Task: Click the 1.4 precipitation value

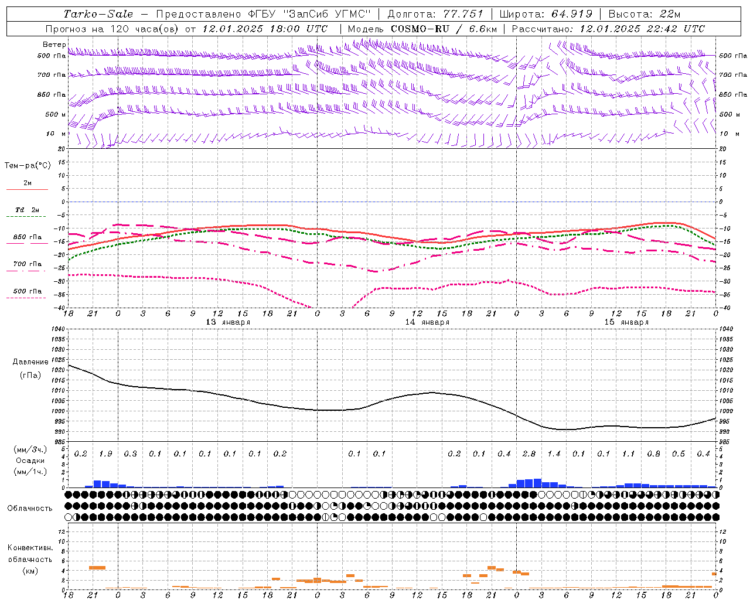Action: coord(554,454)
